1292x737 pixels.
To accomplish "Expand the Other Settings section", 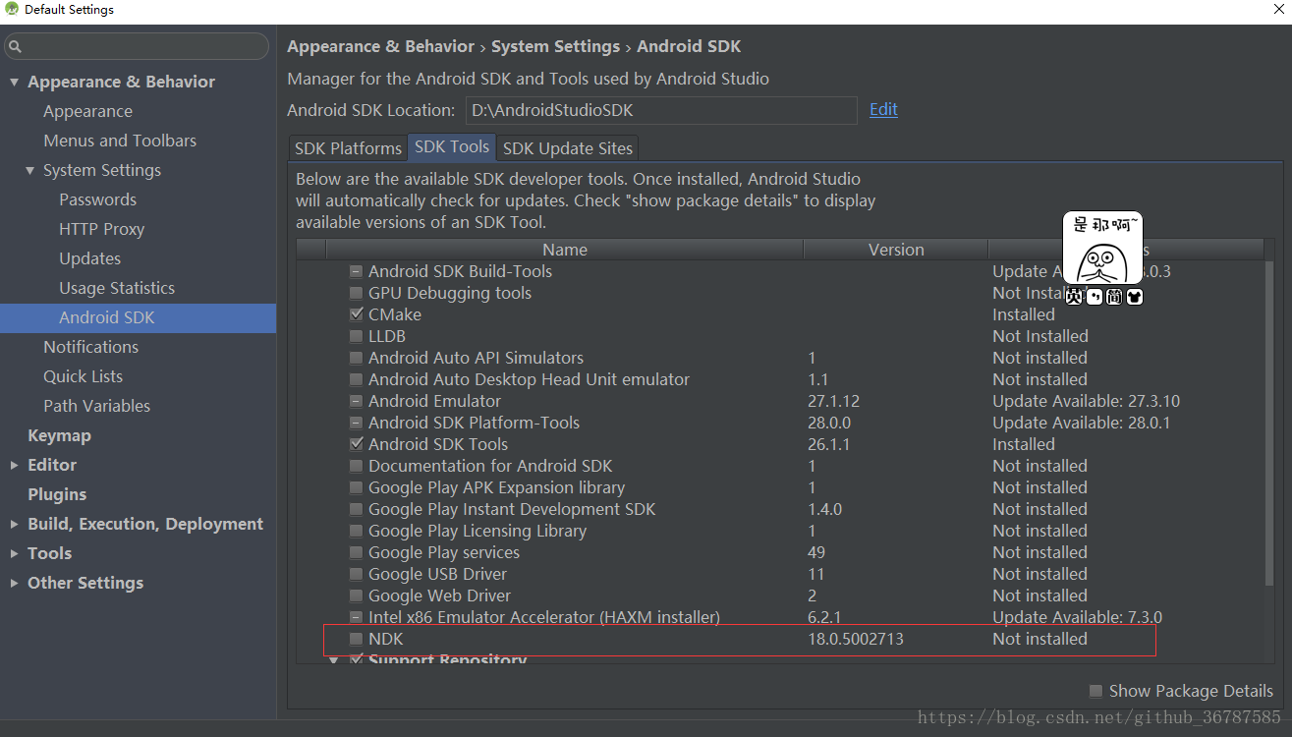I will [x=14, y=584].
